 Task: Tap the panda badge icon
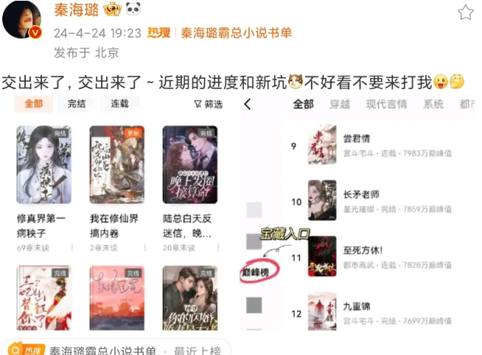(133, 9)
